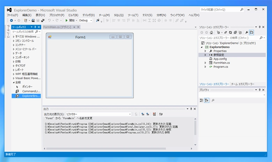Collapse the 全般 toolbox group
Viewport: 272px width, 162px height.
(x=14, y=82)
